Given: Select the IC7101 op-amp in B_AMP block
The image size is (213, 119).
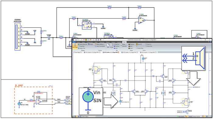Looking at the screenshot, I should [x=39, y=102].
